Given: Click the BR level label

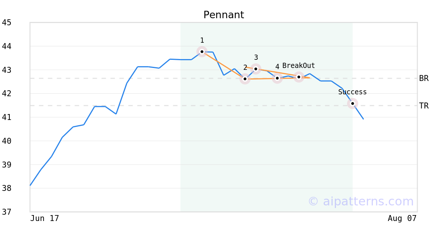Looking at the screenshot, I should coord(424,78).
